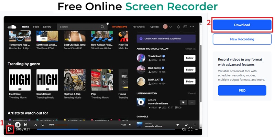The height and width of the screenshot is (137, 275).
Task: Click the blue Download button
Action: click(242, 25)
